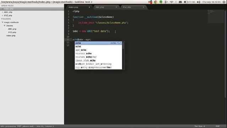Choose enchant_broker_set_ordering suggestion
The width and height of the screenshot is (227, 128).
coord(99,64)
